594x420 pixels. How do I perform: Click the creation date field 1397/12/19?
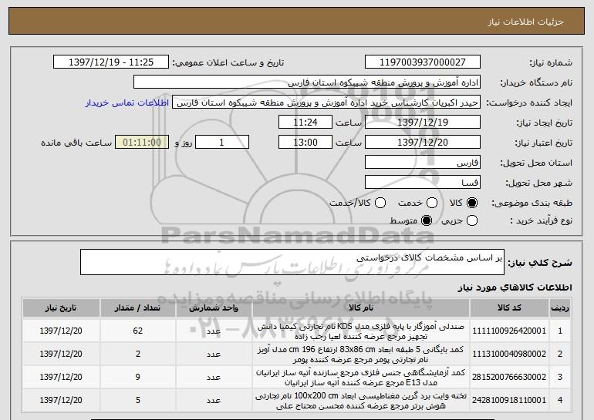423,123
